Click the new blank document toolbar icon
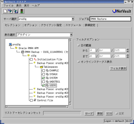This screenshot has width=134, height=124. pos(5,11)
